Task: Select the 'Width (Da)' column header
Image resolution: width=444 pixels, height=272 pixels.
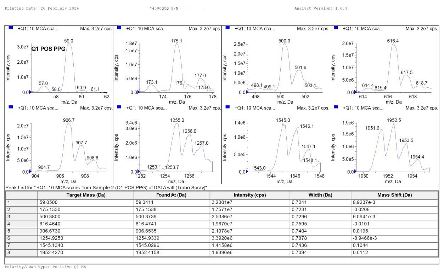Action: coord(320,195)
